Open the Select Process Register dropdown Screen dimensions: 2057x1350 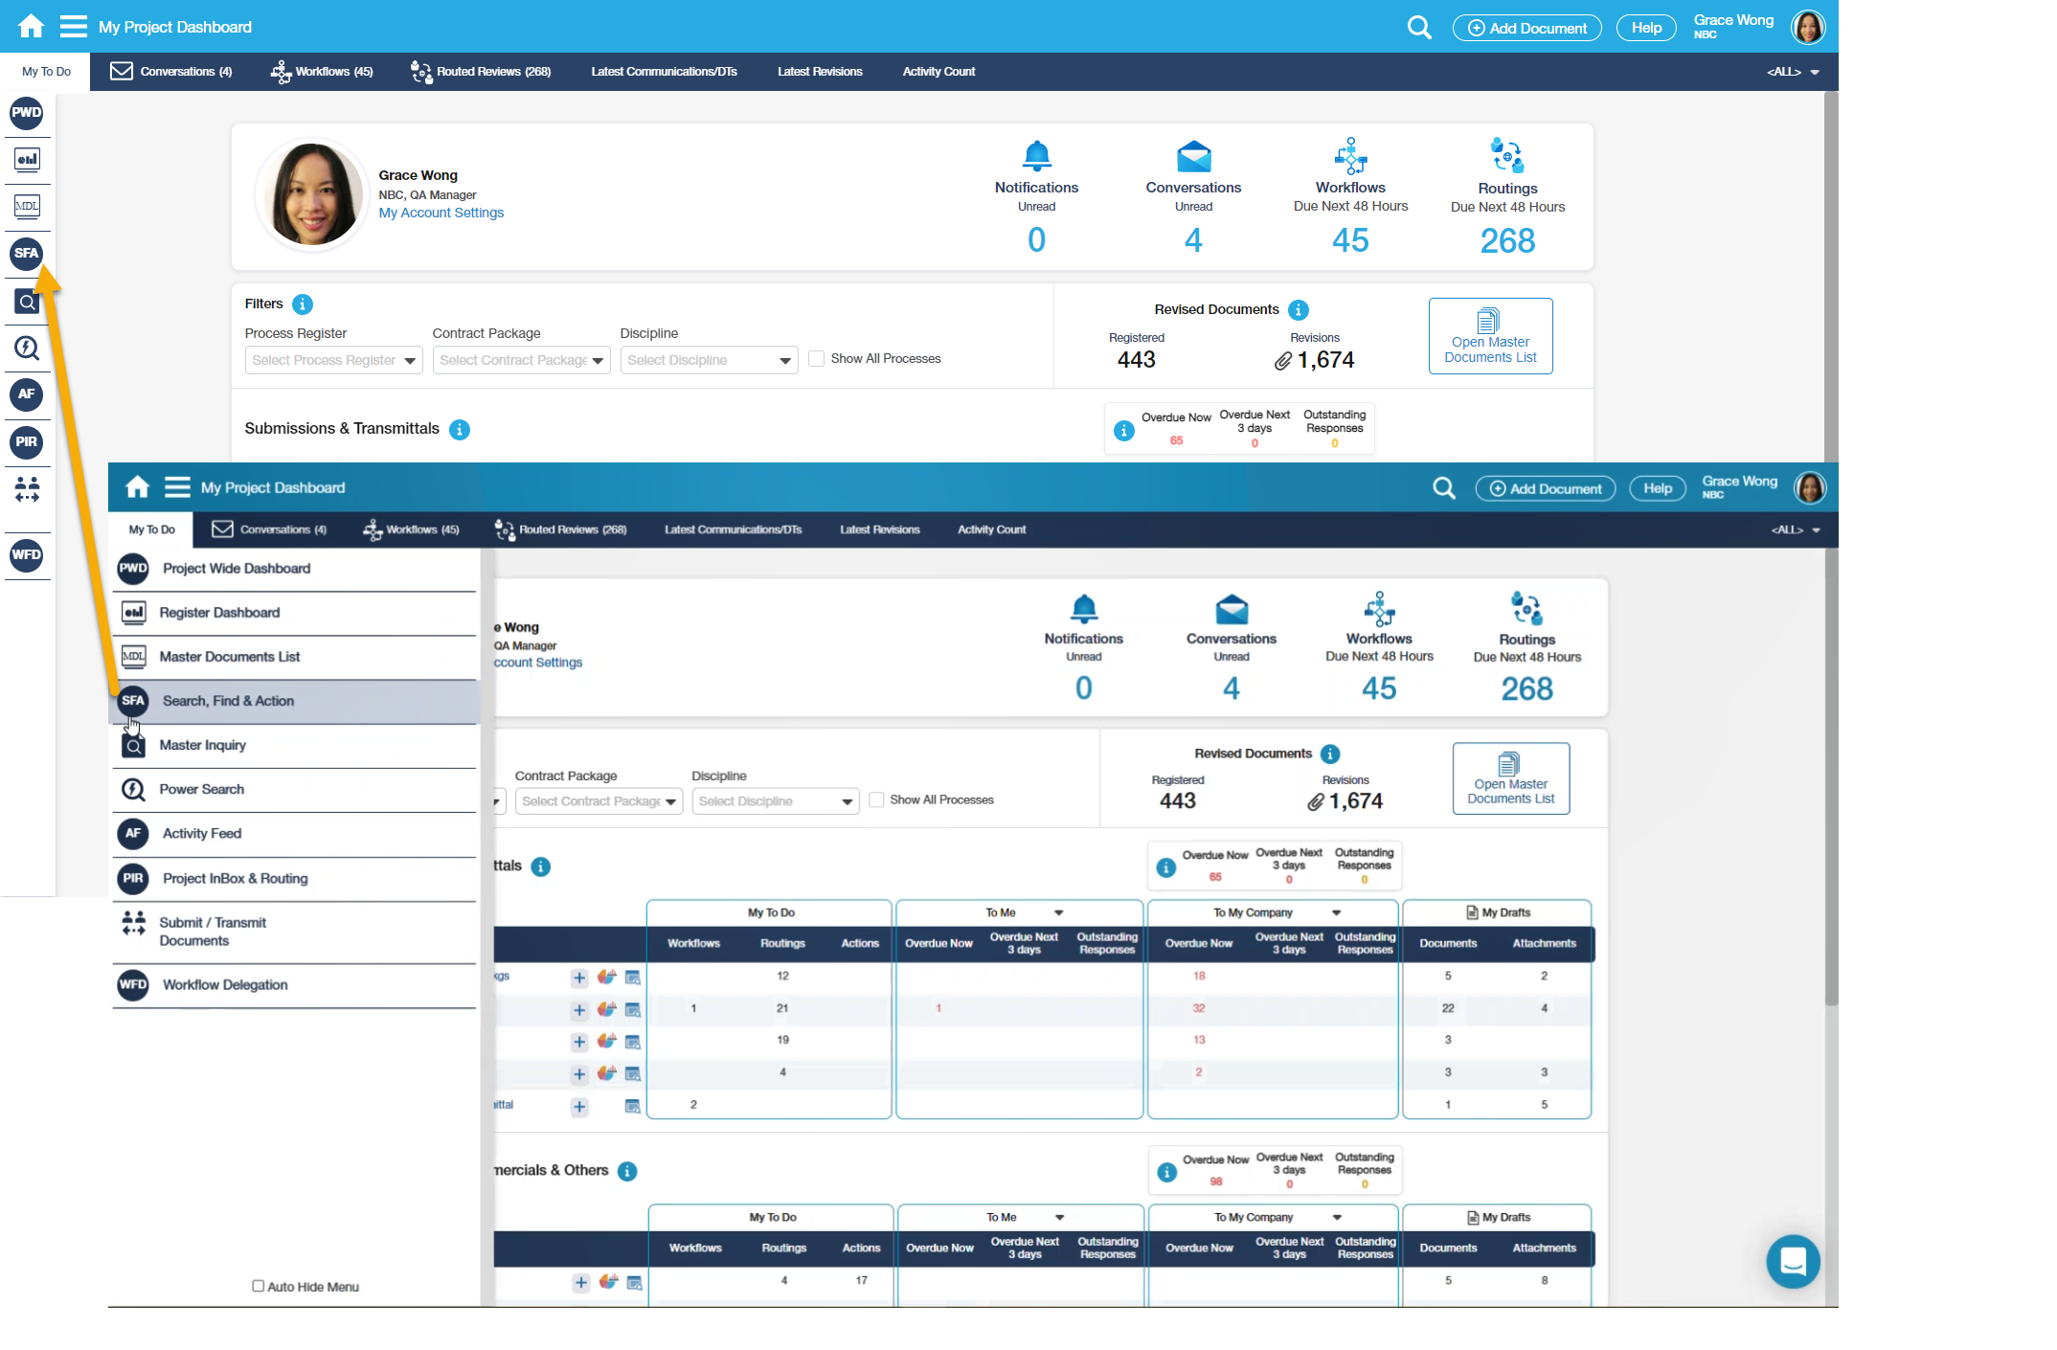333,361
